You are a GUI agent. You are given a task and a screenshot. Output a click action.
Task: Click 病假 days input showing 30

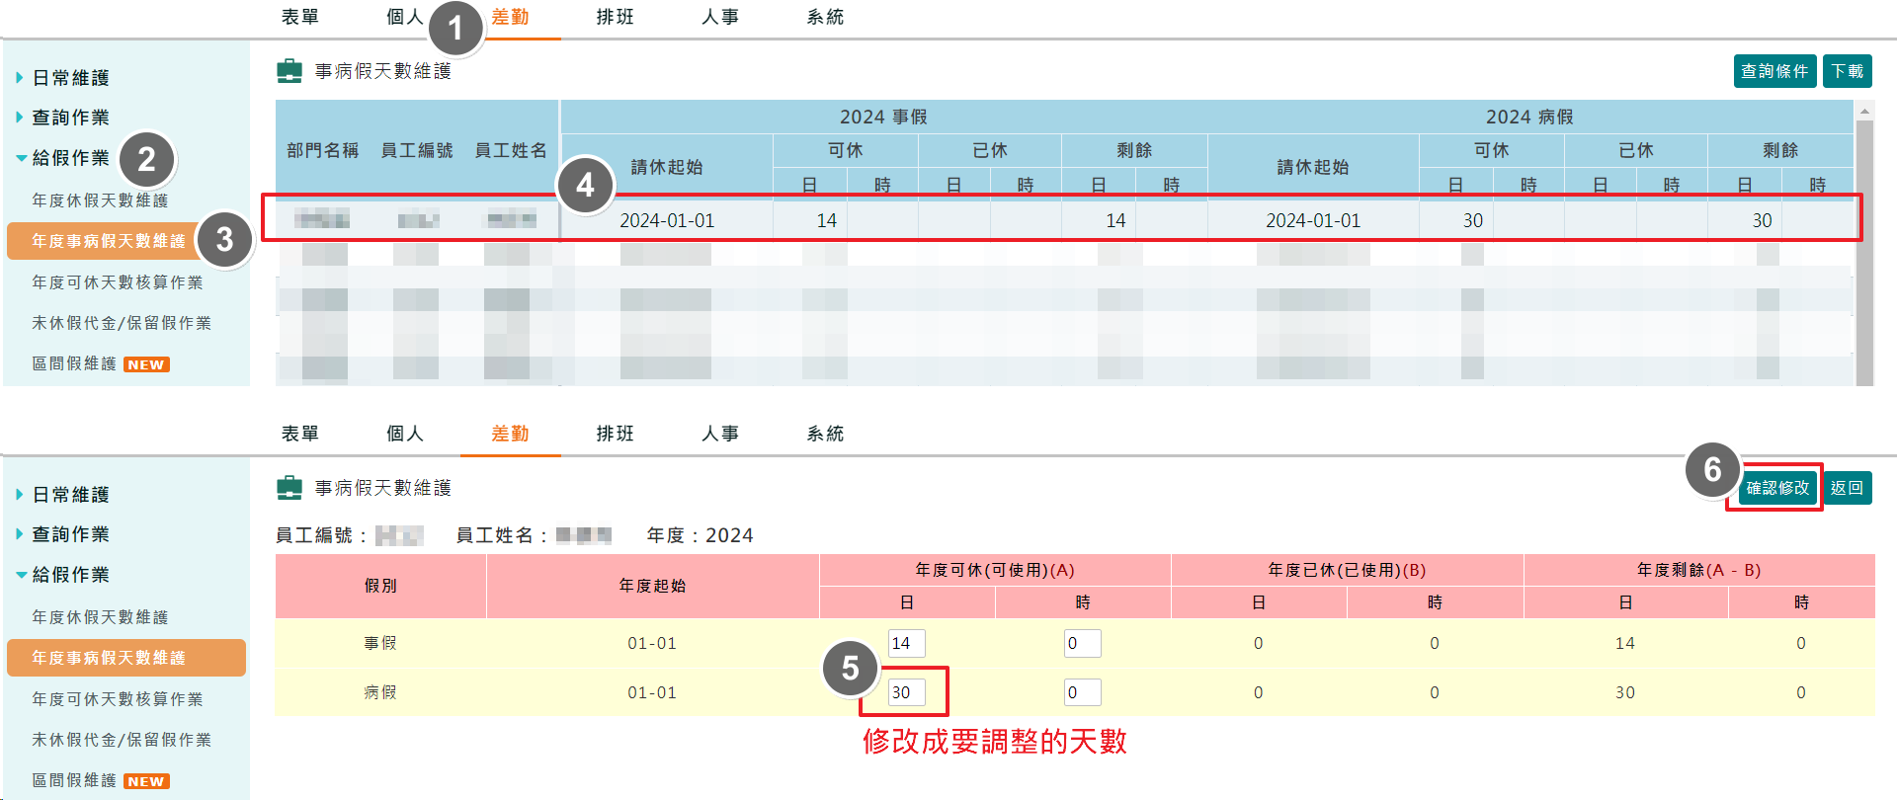[906, 692]
